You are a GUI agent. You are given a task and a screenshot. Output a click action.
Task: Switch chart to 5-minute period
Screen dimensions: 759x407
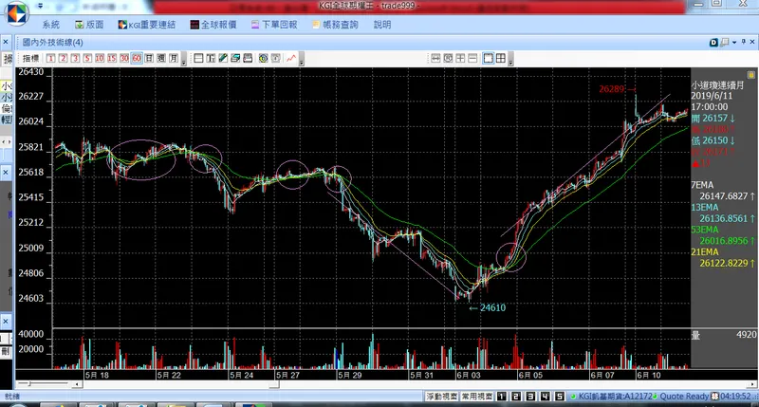pos(87,59)
